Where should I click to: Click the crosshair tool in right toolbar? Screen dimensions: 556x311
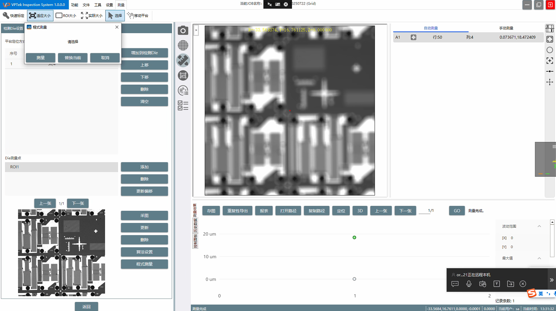point(549,82)
